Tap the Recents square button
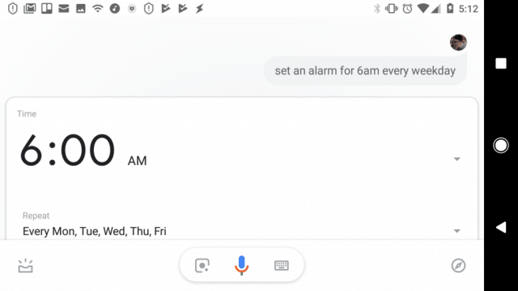This screenshot has height=291, width=518. pos(501,63)
